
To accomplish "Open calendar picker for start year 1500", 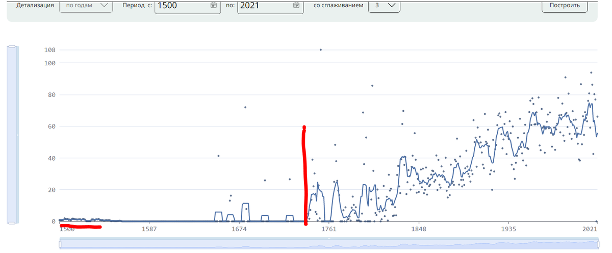I will pos(213,6).
